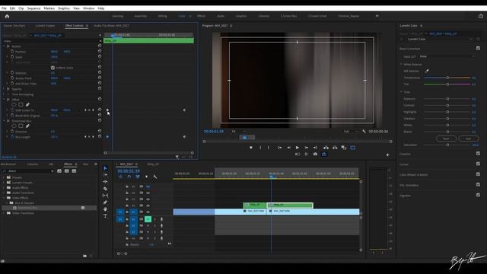Open the Window menu
This screenshot has height=274, width=487.
pos(88,8)
